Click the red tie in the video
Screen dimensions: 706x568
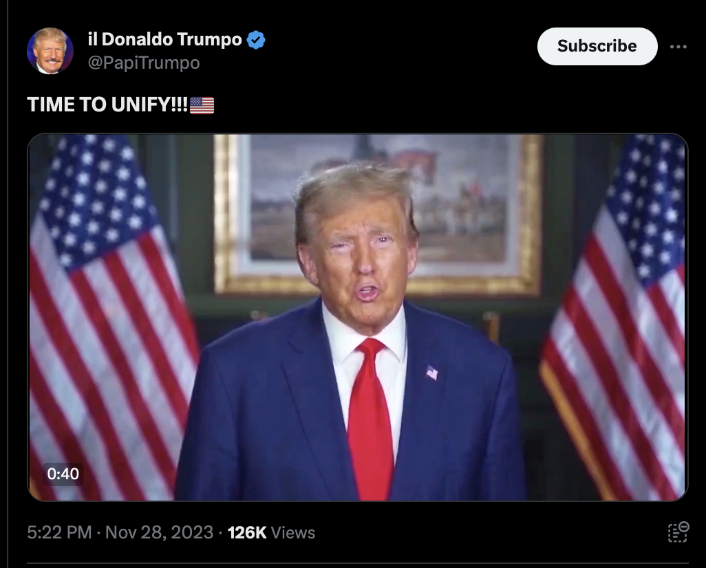click(x=370, y=419)
